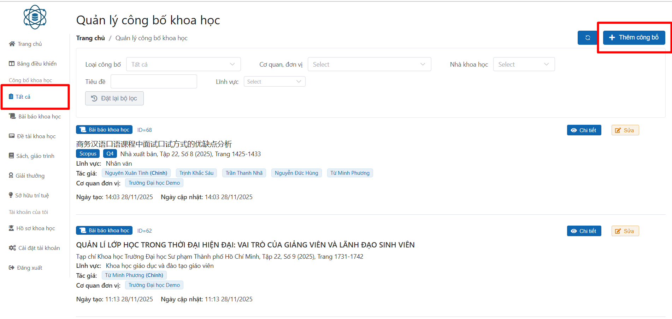Select the book icon for Sách, giáo trình
Image resolution: width=672 pixels, height=319 pixels.
[x=11, y=155]
